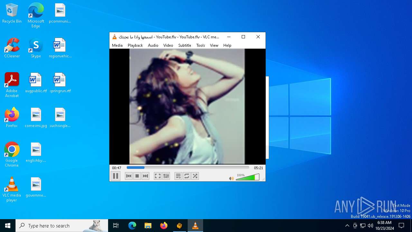The height and width of the screenshot is (232, 412).
Task: Pause the video playback in VLC
Action: coord(115,176)
